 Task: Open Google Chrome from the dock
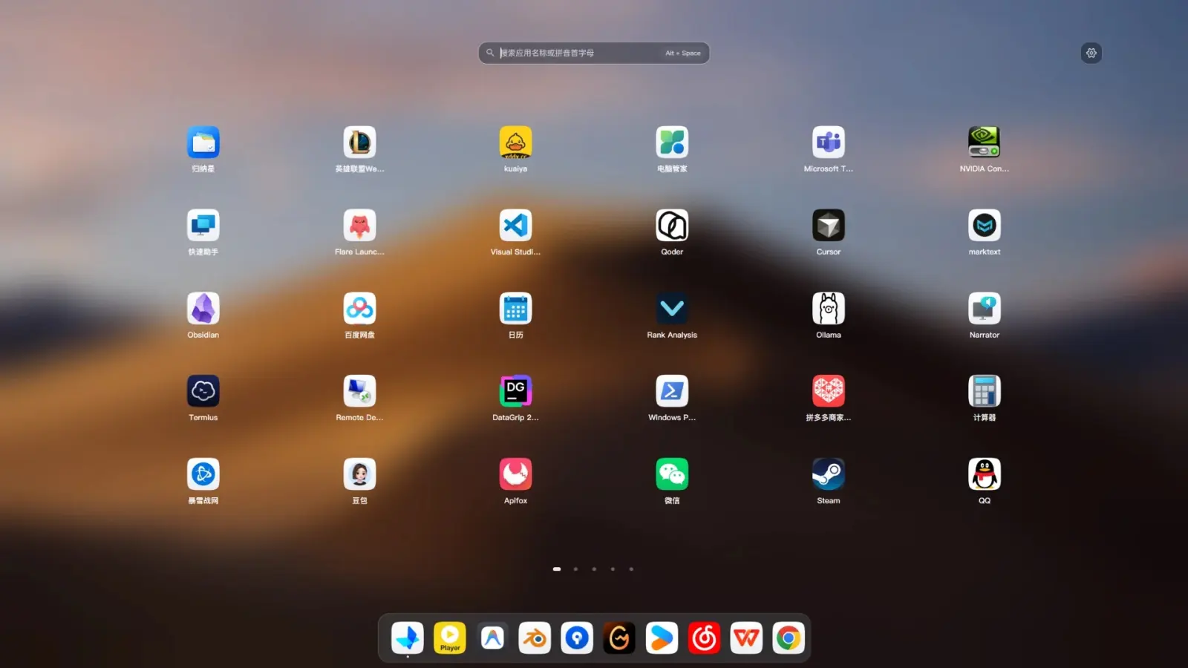[789, 638]
